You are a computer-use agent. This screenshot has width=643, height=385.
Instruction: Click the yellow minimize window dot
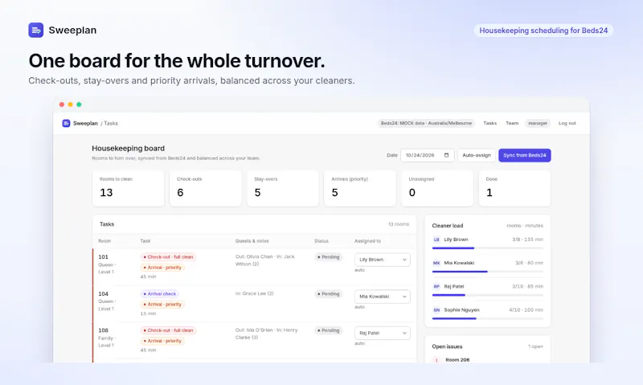click(70, 104)
